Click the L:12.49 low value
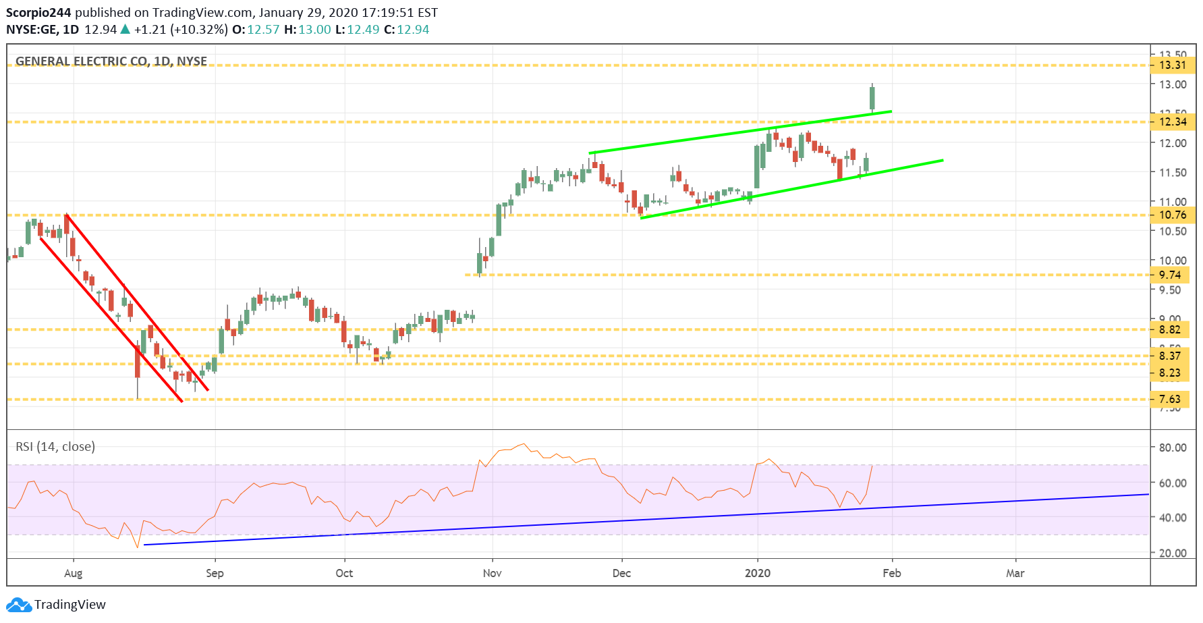The height and width of the screenshot is (623, 1203). [x=358, y=30]
